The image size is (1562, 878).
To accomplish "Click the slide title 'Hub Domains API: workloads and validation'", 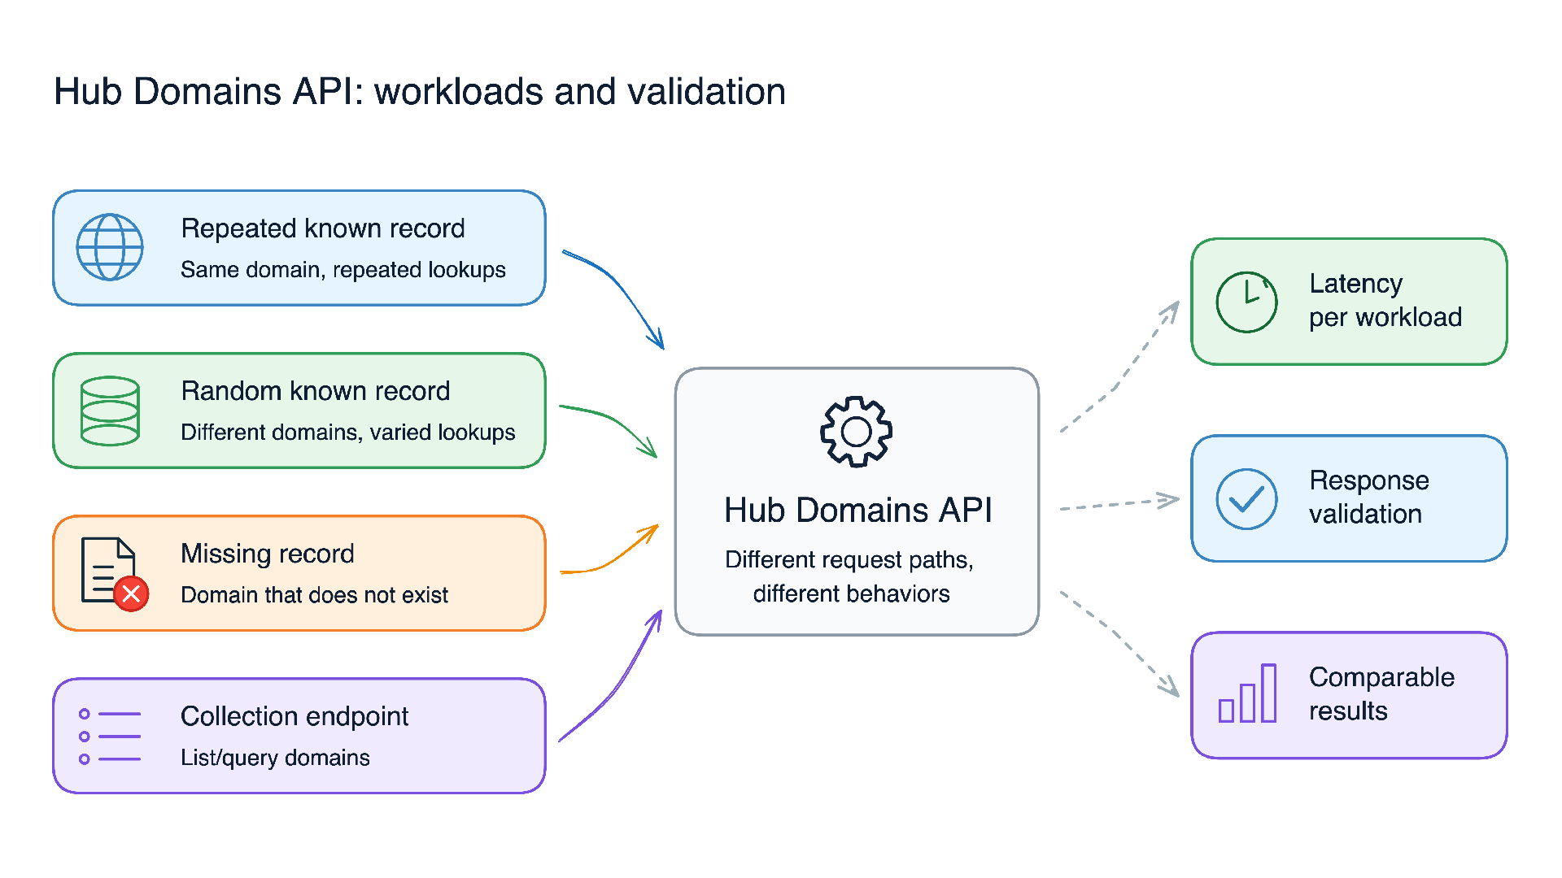I will (420, 91).
